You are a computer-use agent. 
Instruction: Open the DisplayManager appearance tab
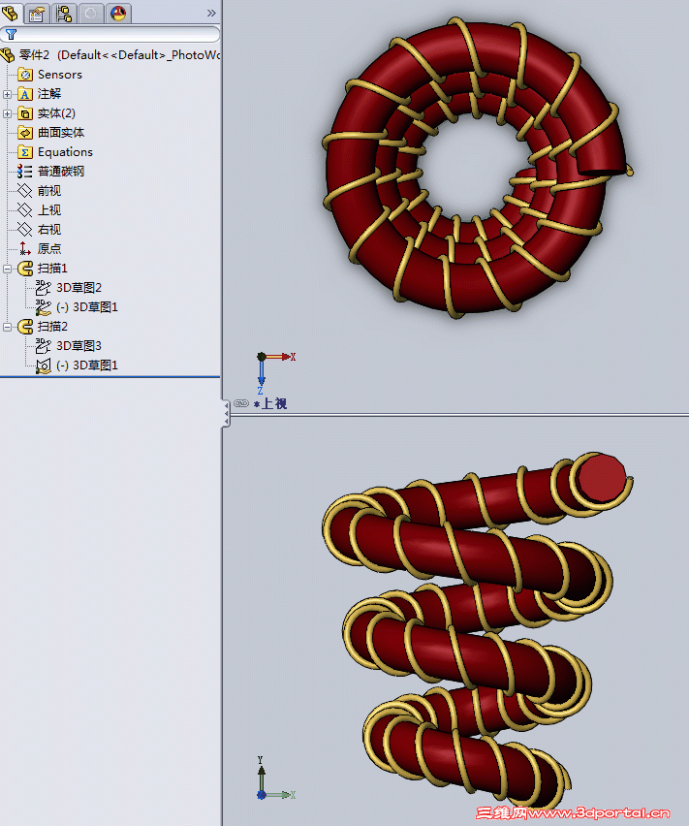pyautogui.click(x=118, y=14)
